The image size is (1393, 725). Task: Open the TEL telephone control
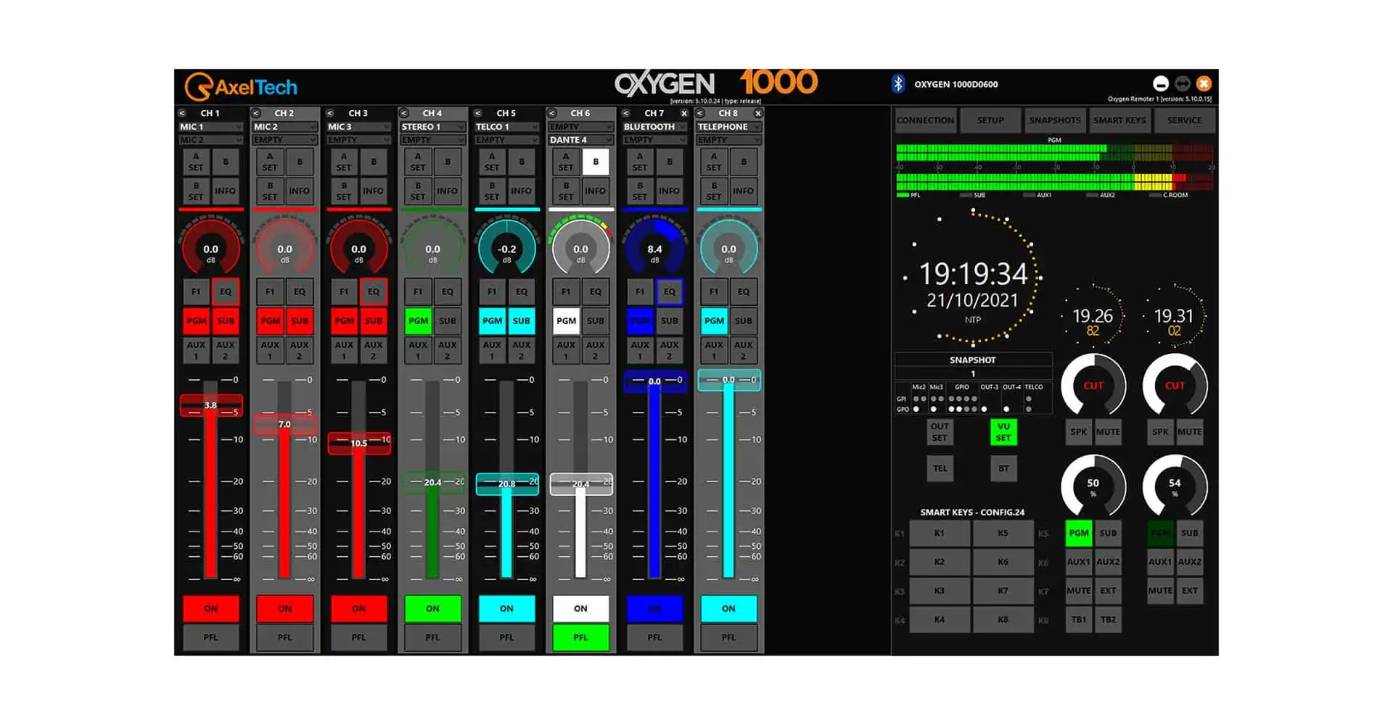pos(940,468)
